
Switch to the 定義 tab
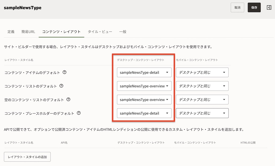[x=11, y=32]
